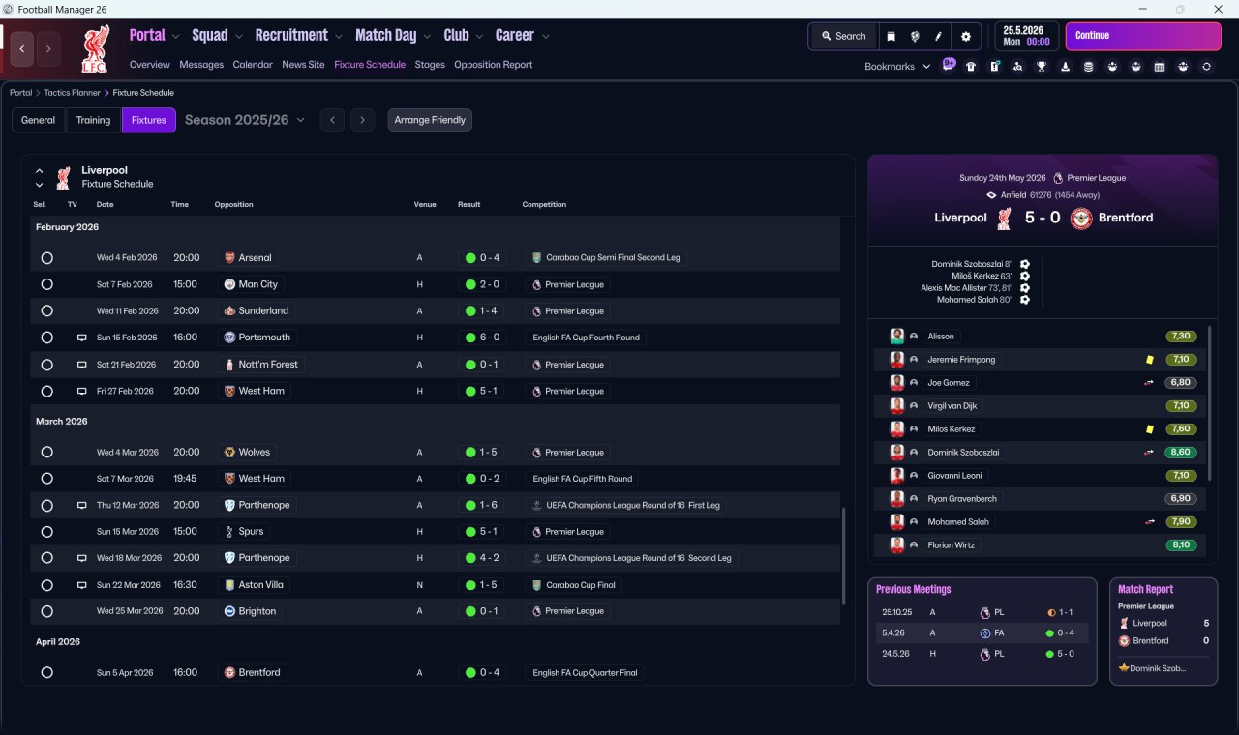Go to next season with right chevron

pos(362,120)
